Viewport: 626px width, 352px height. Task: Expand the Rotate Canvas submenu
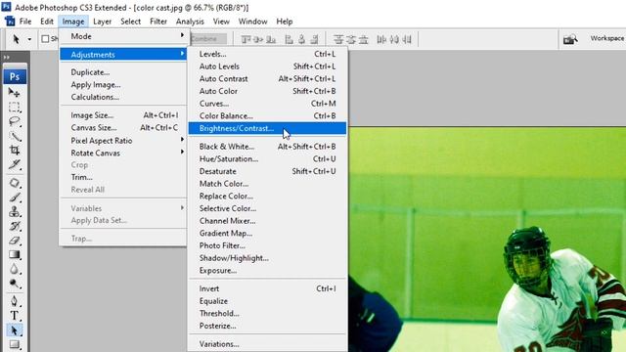(x=123, y=153)
